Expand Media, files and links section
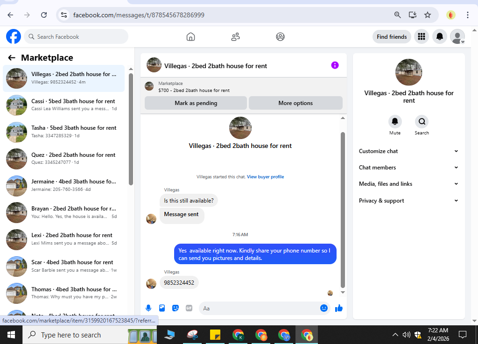The height and width of the screenshot is (344, 478). [x=408, y=184]
